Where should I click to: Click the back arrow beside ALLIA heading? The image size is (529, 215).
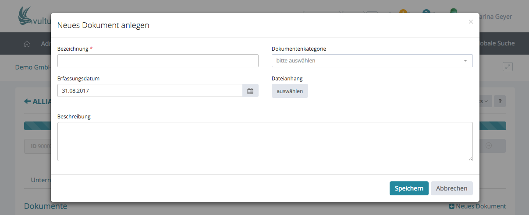pos(27,101)
